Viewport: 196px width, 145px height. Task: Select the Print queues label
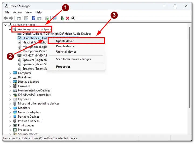point(26,125)
